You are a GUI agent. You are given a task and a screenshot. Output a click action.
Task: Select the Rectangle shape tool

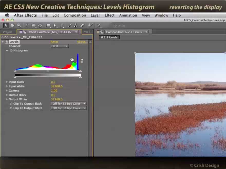[48, 26]
